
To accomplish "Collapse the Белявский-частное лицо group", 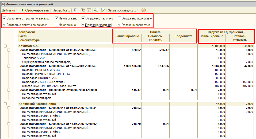I will click(x=5, y=104).
